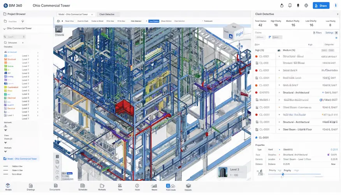The image size is (341, 195).
Task: Click the orbit icon at viewport toolbar start
Action: tap(58, 21)
